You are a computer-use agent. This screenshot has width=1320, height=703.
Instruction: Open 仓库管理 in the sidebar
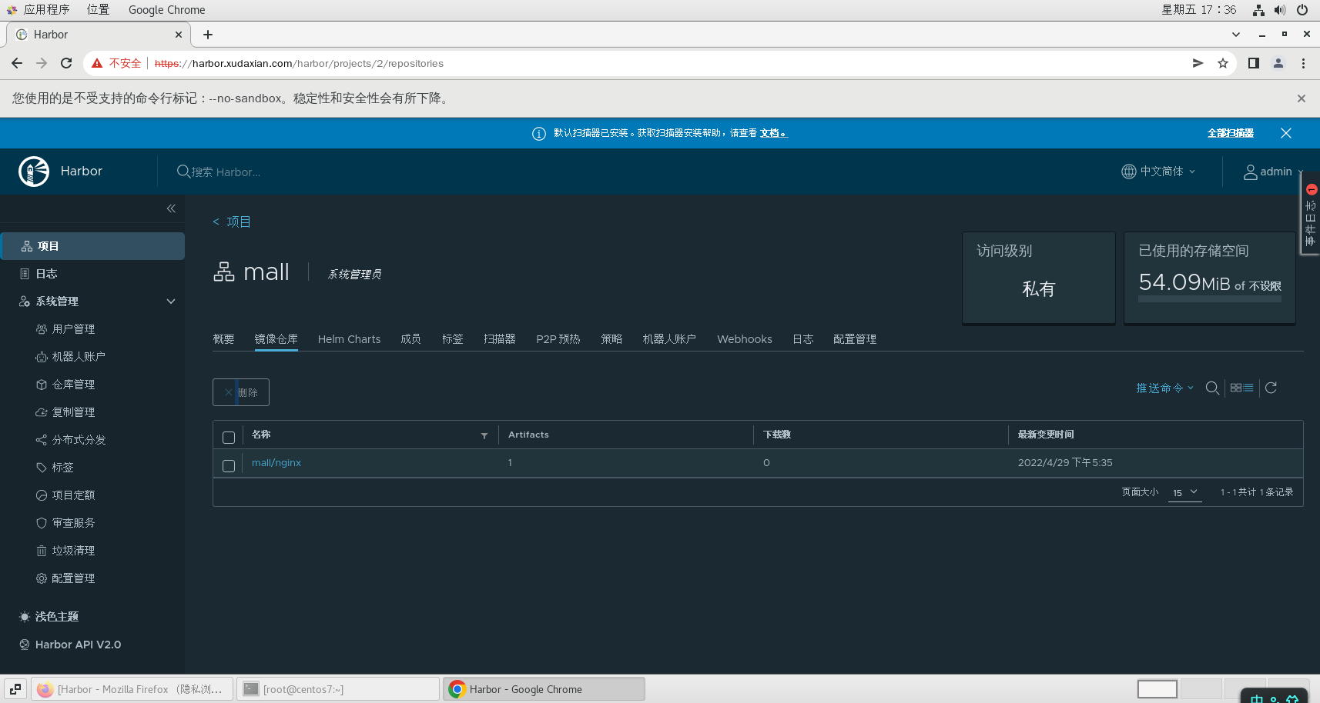tap(73, 385)
